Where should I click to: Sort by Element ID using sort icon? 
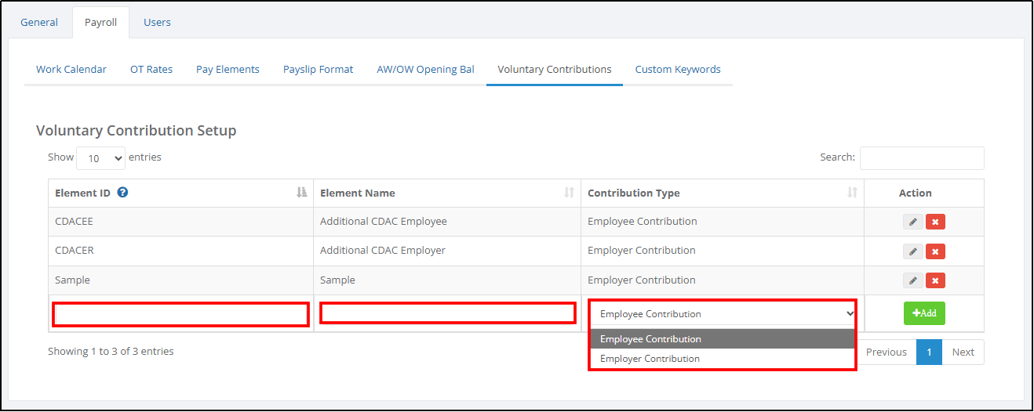tap(302, 193)
